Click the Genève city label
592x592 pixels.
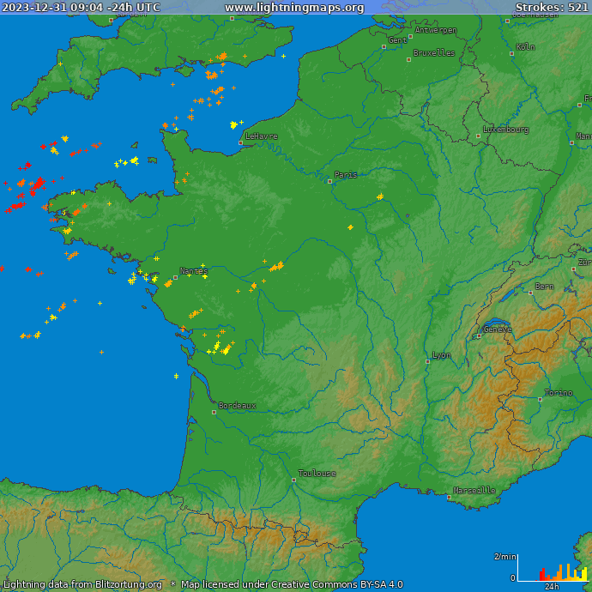click(498, 329)
